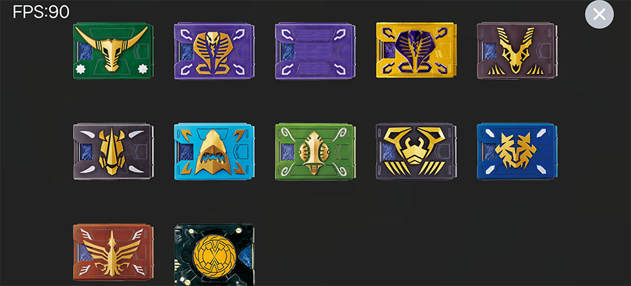Select the blue card with the tiger face
This screenshot has height=286, width=631.
pos(517,152)
